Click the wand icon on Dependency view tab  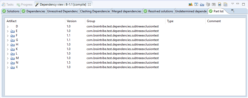(x=37, y=5)
